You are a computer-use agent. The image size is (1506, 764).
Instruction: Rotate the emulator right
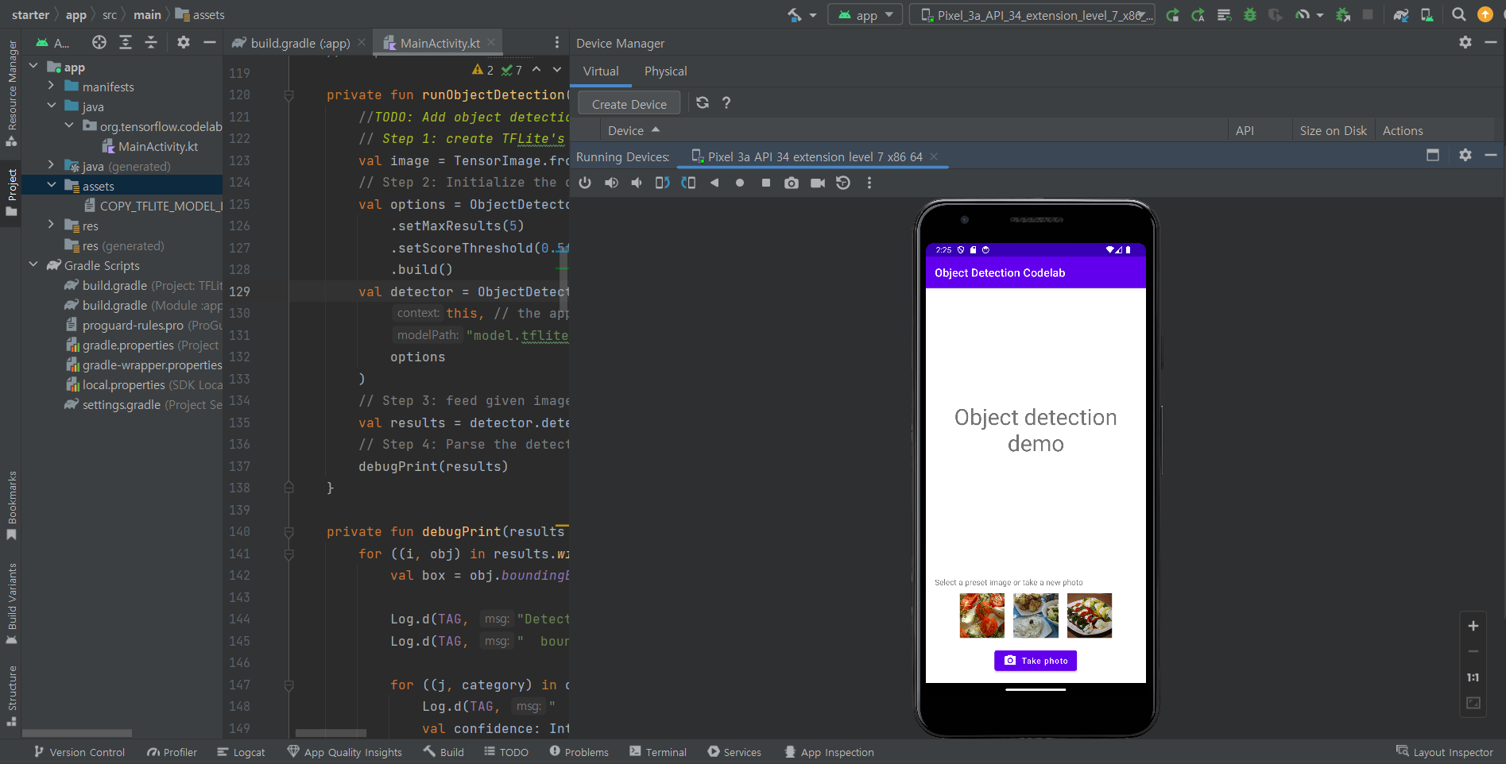coord(688,183)
